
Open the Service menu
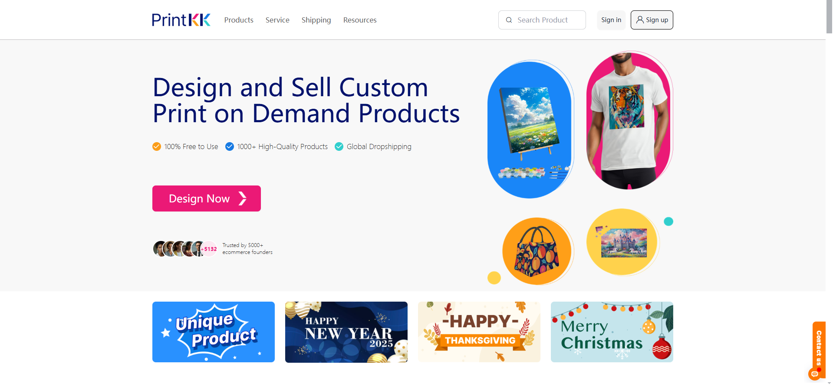[277, 20]
